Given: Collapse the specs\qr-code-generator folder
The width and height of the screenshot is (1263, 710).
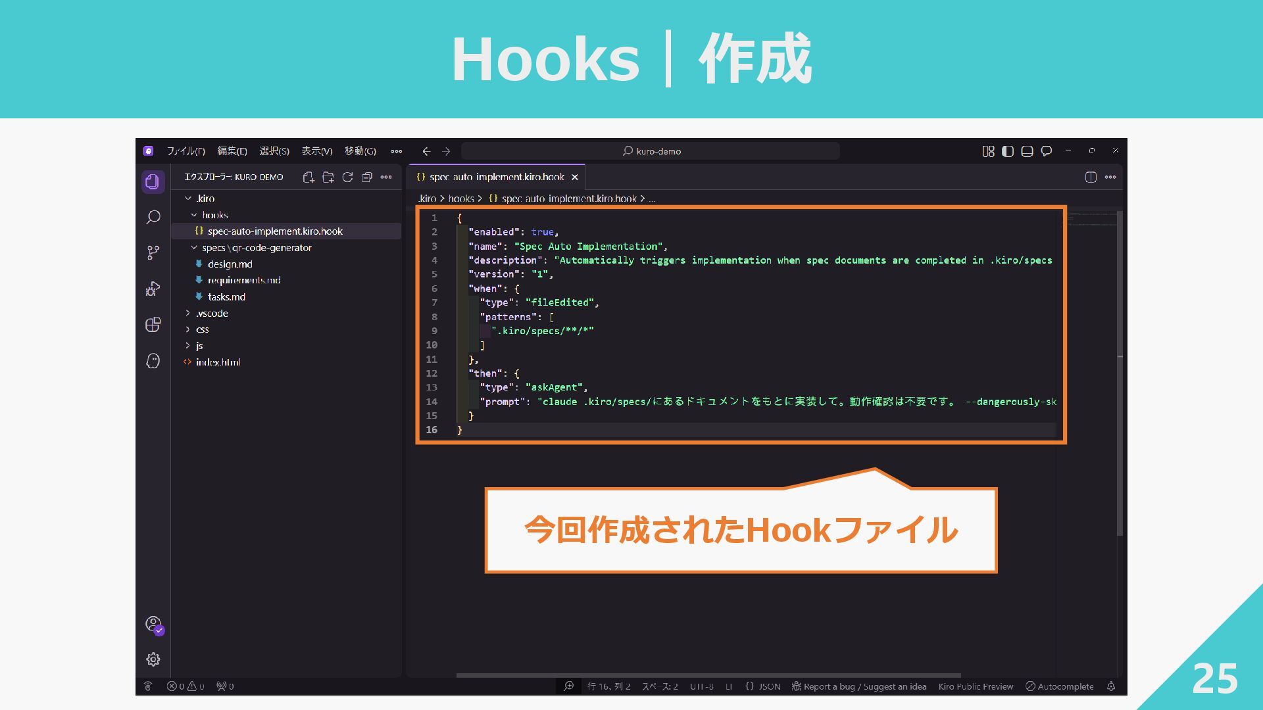Looking at the screenshot, I should (194, 248).
